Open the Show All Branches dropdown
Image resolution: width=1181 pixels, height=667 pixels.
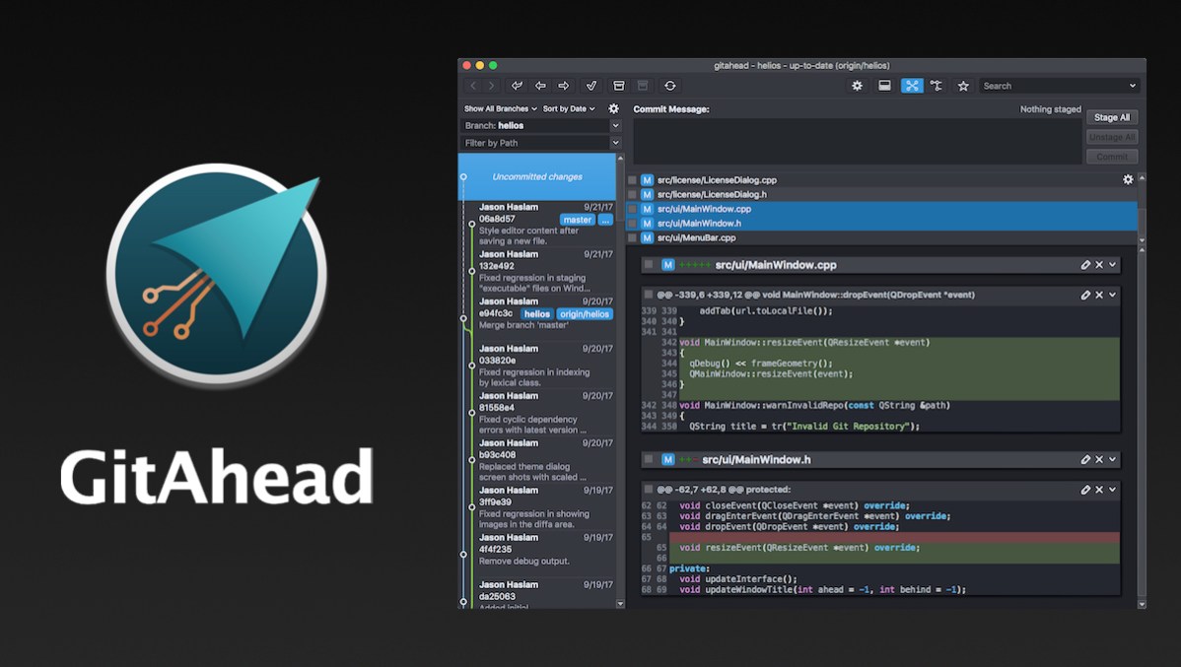[501, 108]
